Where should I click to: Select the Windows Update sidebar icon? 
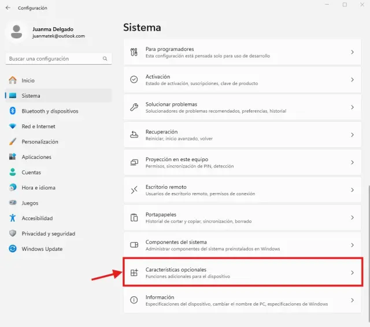coord(12,249)
